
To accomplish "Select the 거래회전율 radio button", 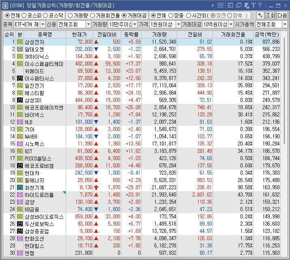I will (92, 15).
